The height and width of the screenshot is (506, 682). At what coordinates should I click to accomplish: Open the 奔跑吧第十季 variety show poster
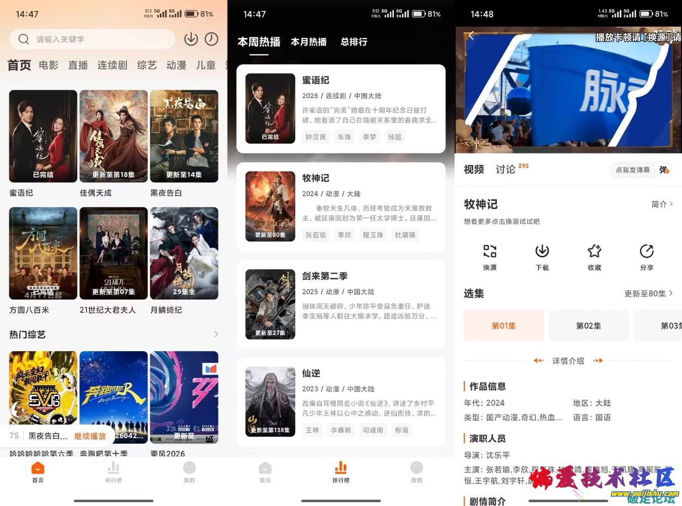point(113,397)
